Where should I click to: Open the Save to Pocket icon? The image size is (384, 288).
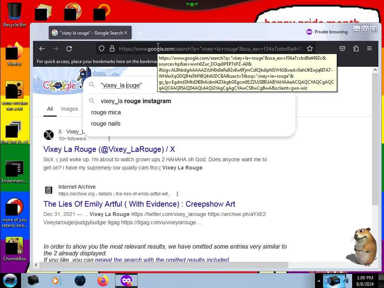tap(342, 48)
